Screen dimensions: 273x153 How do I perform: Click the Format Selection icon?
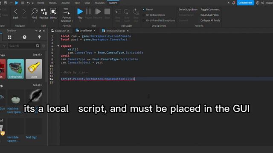(x=67, y=11)
